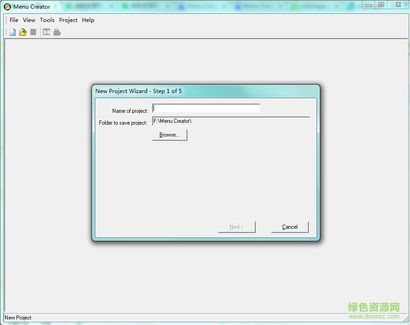Click the New Project blank page icon
Viewport: 410px width, 325px height.
click(12, 32)
